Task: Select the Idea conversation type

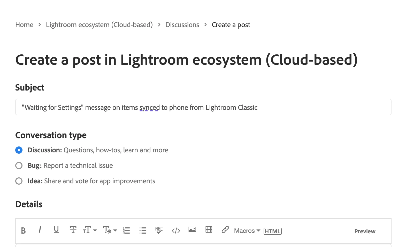Action: (19, 181)
